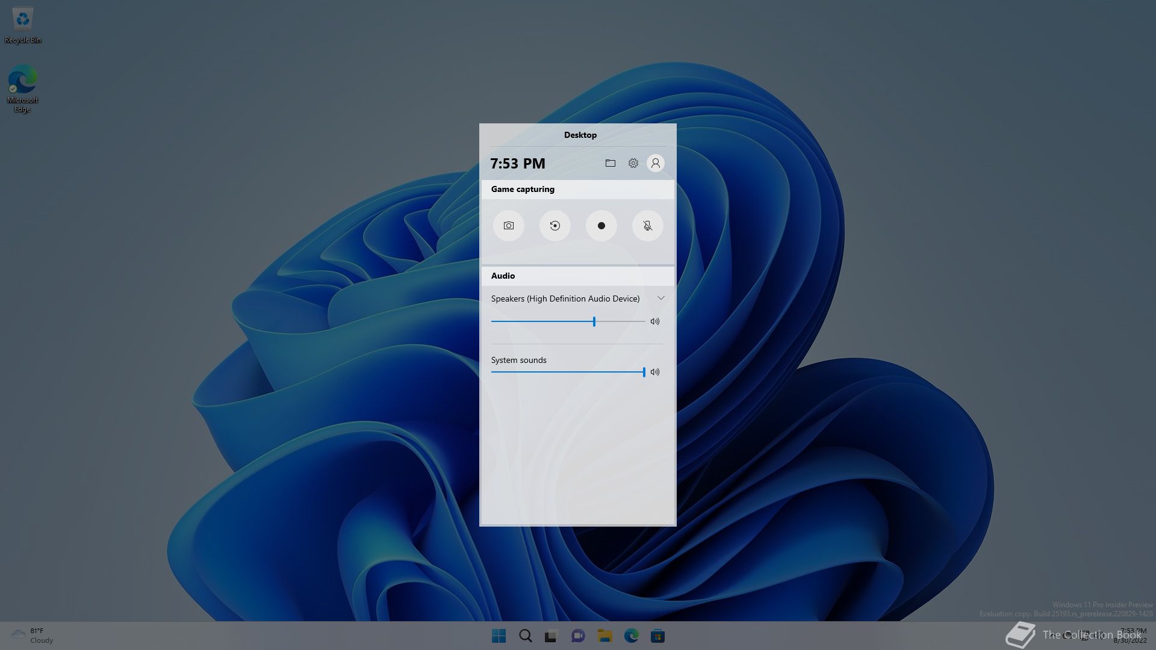
Task: Record last 30 seconds button
Action: click(555, 226)
